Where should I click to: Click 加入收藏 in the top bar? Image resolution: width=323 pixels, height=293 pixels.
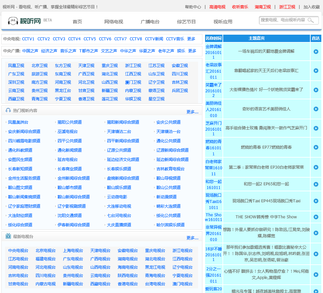[x=311, y=7]
